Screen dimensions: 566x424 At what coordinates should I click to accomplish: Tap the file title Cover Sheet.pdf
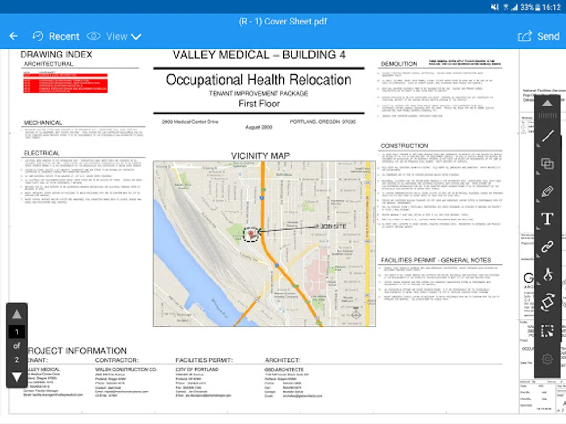tap(283, 22)
